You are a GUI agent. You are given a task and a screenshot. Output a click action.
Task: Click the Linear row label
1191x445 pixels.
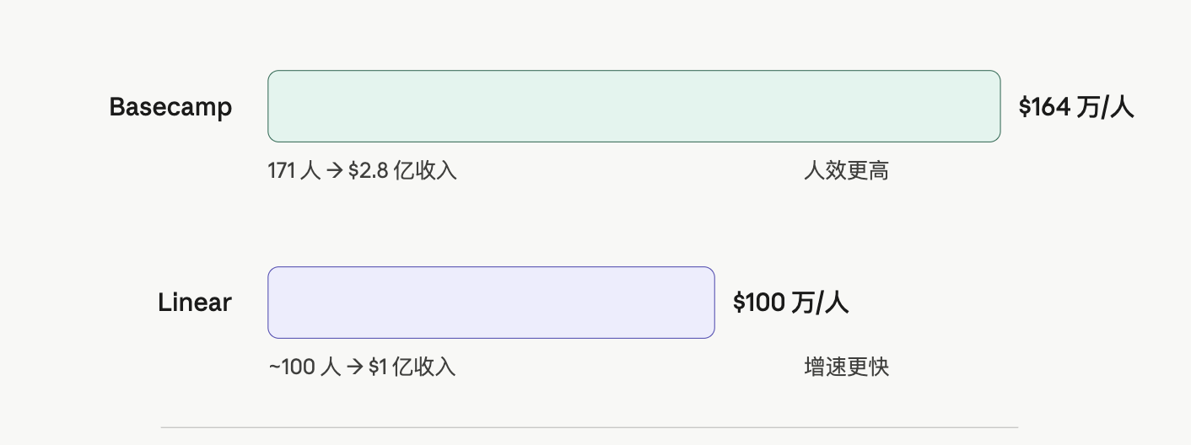pos(194,303)
